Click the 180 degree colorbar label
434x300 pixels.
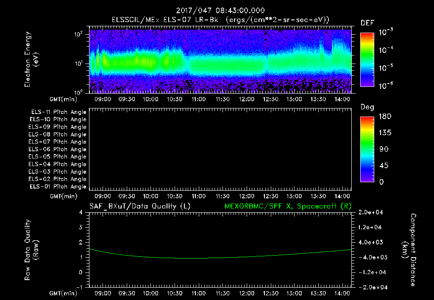point(385,116)
